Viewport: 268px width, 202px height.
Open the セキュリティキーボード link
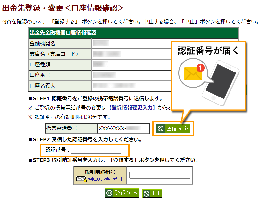pos(105,180)
